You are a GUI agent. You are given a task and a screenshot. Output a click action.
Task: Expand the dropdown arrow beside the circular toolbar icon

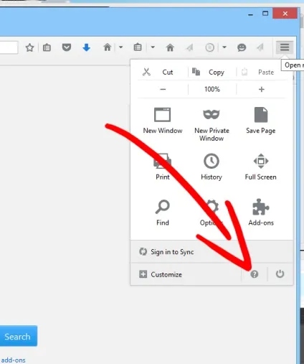pos(224,47)
